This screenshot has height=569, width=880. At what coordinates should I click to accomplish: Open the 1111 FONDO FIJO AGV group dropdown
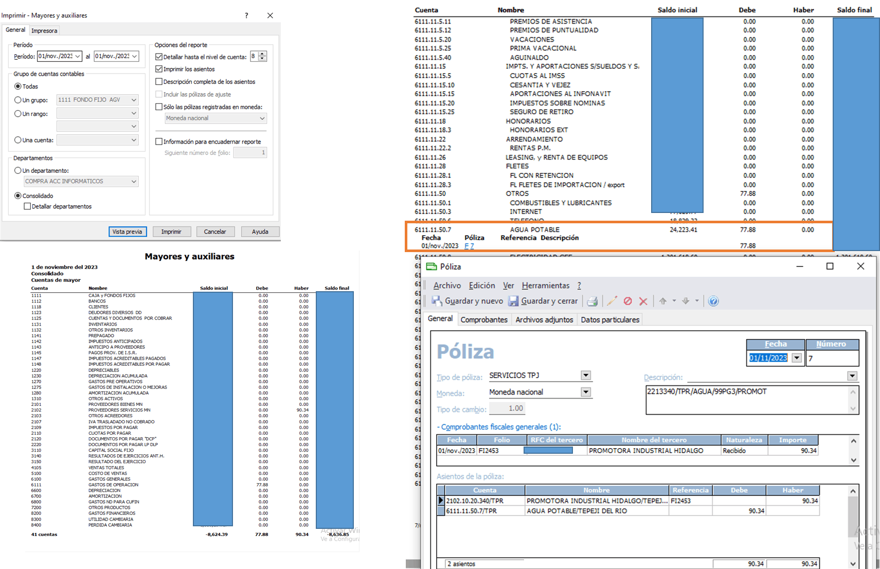point(134,100)
